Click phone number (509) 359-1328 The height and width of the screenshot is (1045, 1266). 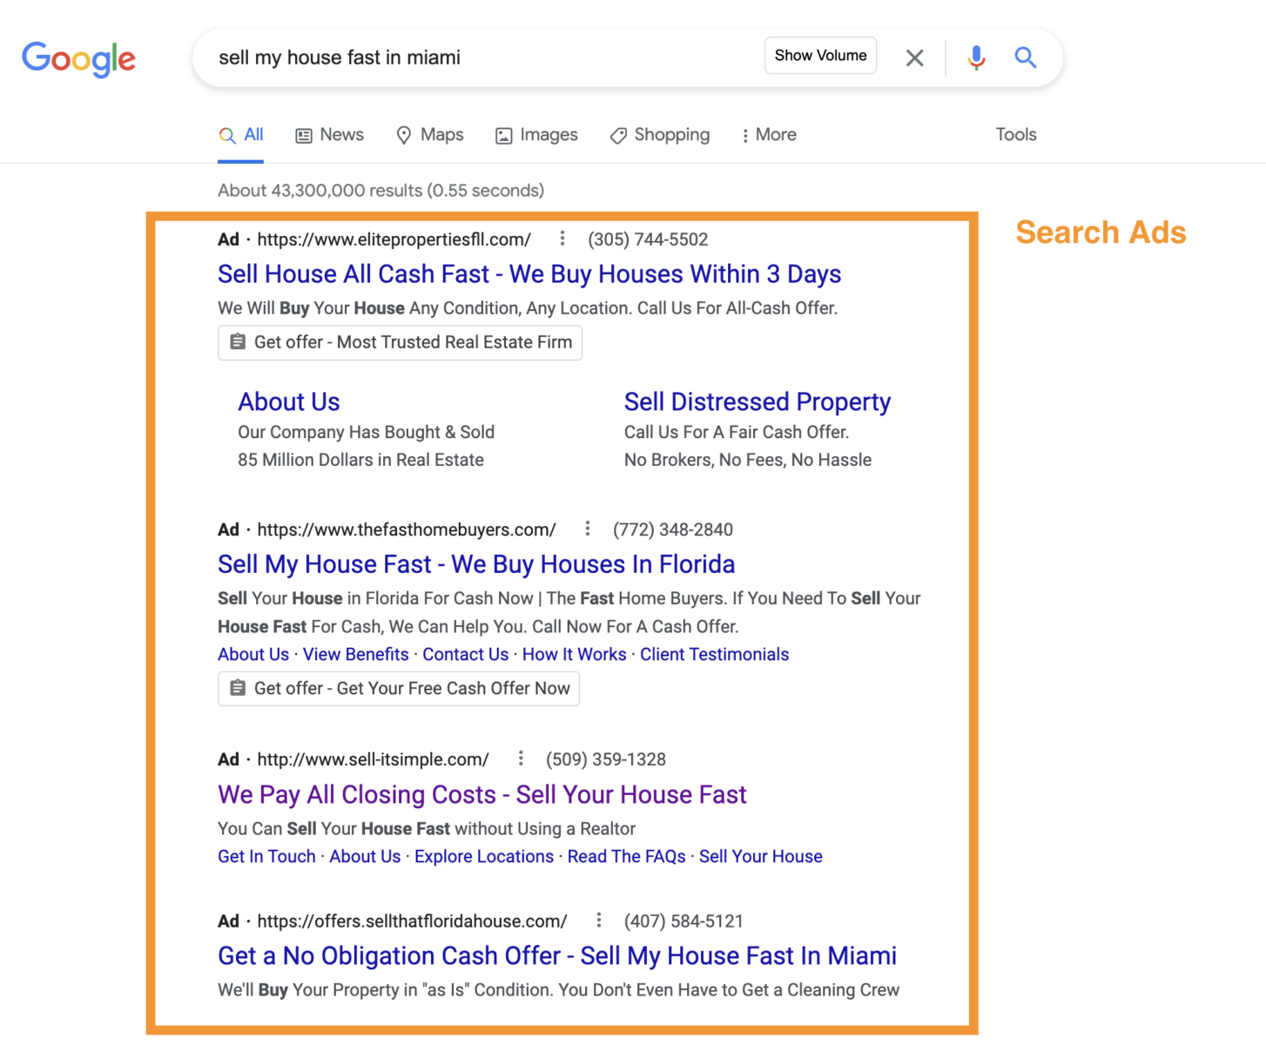[x=606, y=759]
